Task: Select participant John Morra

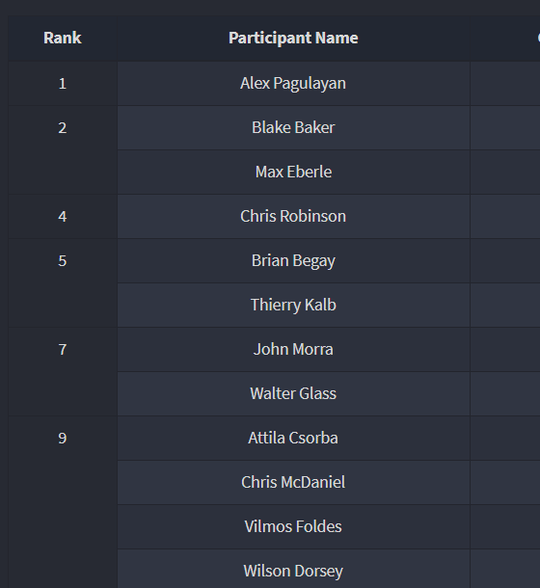Action: click(293, 350)
